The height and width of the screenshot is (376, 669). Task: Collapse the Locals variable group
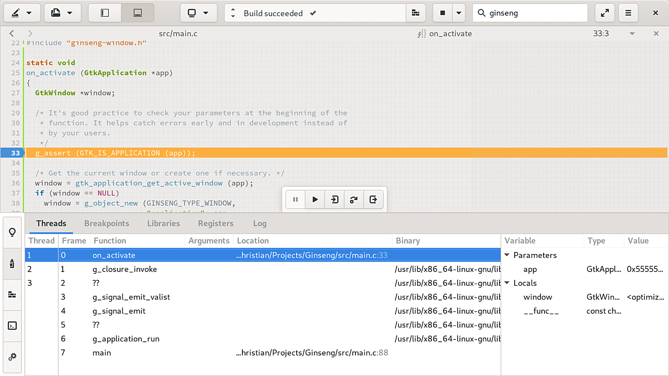507,283
